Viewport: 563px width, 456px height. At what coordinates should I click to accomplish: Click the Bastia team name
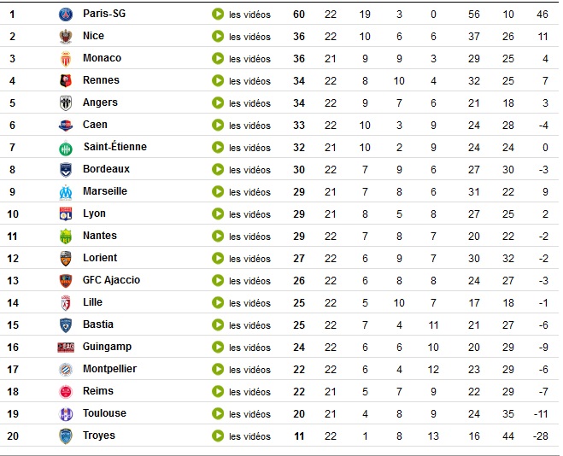tap(98, 324)
